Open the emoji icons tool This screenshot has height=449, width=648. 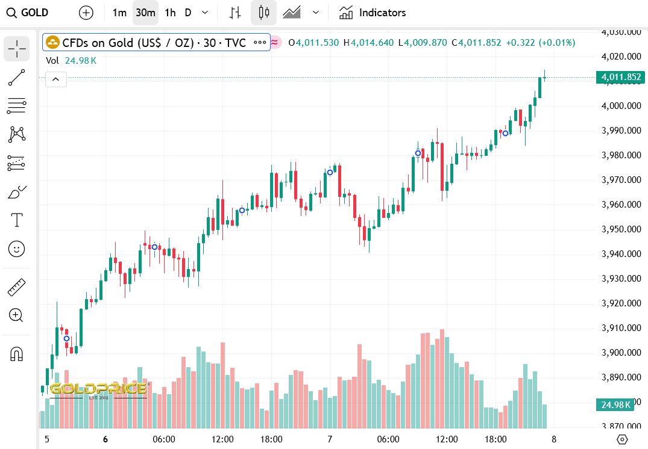click(x=17, y=248)
